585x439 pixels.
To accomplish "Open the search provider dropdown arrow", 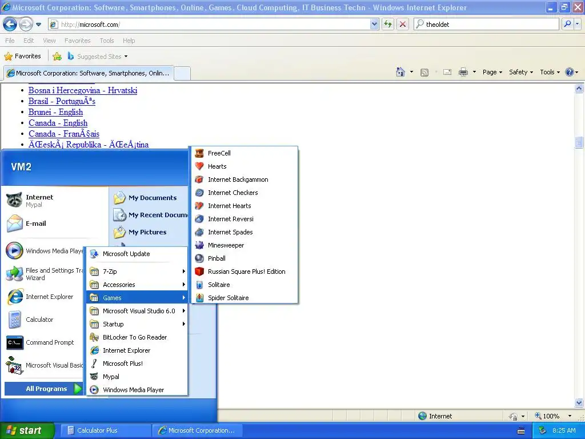I will point(578,24).
